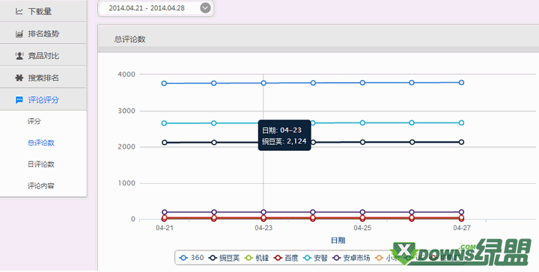Click the chat bubble icon beside 评论评分
Image resolution: width=539 pixels, height=272 pixels.
pos(19,100)
